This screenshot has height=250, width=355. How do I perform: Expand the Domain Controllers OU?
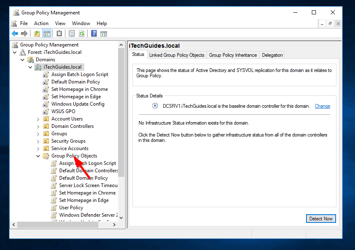(x=38, y=126)
